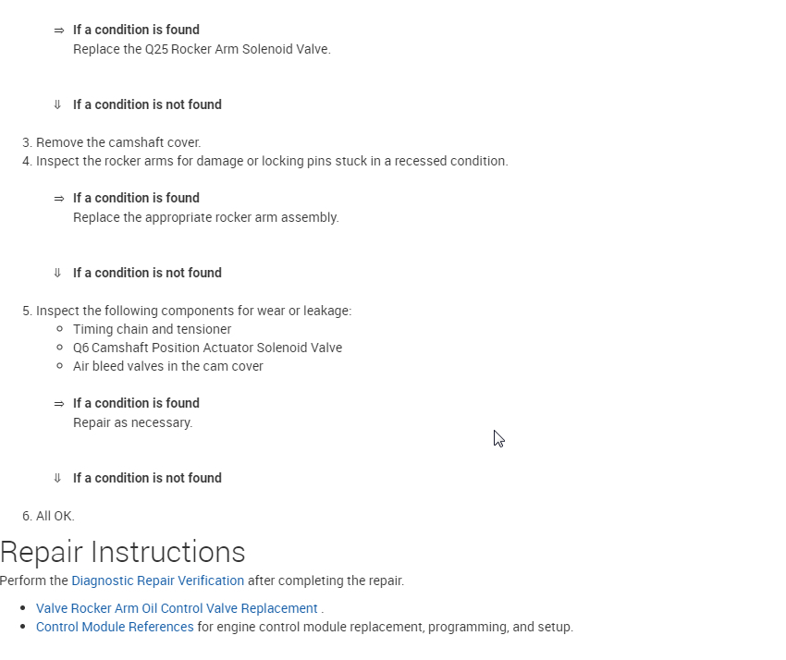Click step 4 about inspecting rocker arms

tap(272, 161)
